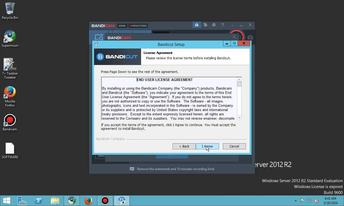Click the Supermium taskbar icon
The width and height of the screenshot is (344, 206).
tap(72, 201)
